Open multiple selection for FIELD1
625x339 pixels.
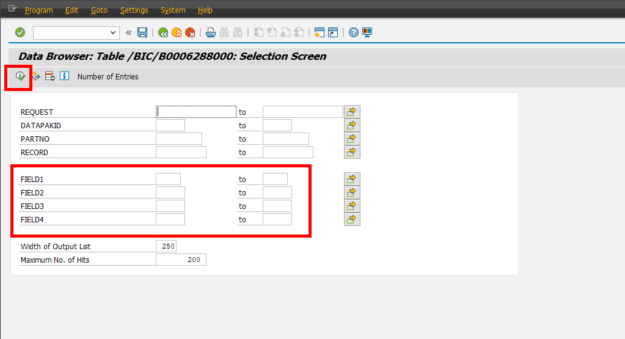(x=352, y=179)
